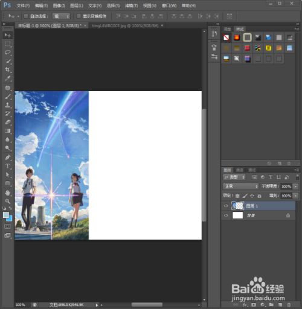Select the Lasso tool
The height and width of the screenshot is (309, 302).
(7, 53)
